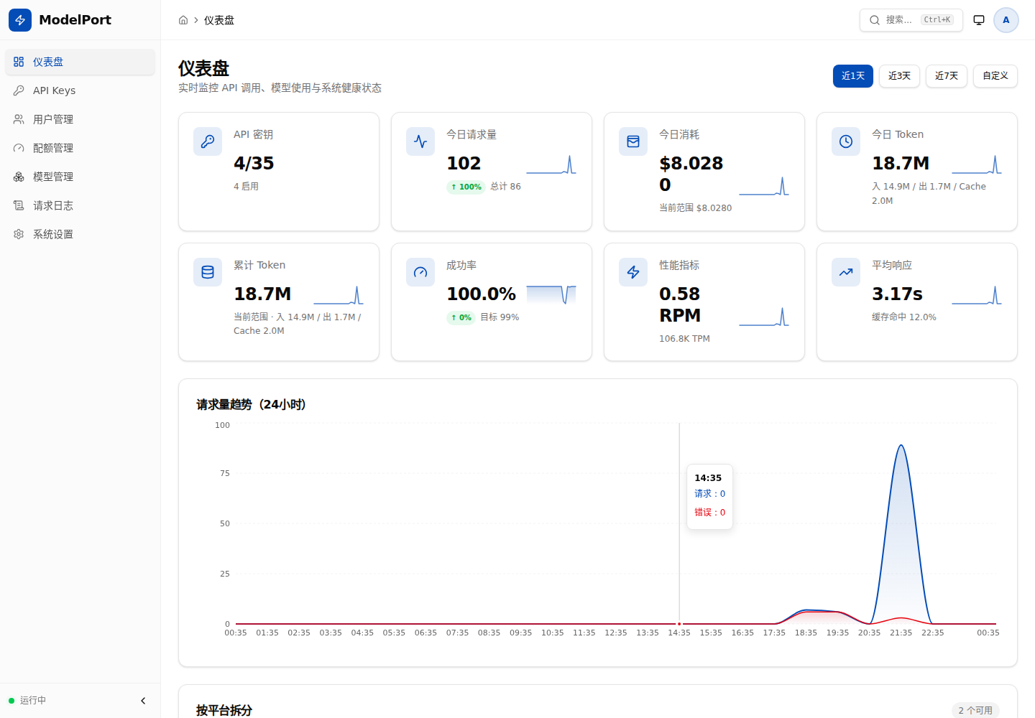Click the 成功率 gauge icon
The image size is (1035, 718).
[x=420, y=272]
